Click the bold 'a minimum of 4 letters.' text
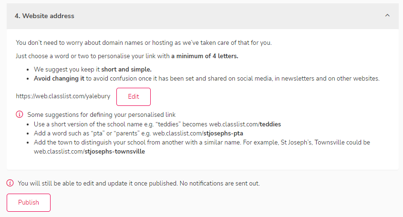 pos(205,56)
